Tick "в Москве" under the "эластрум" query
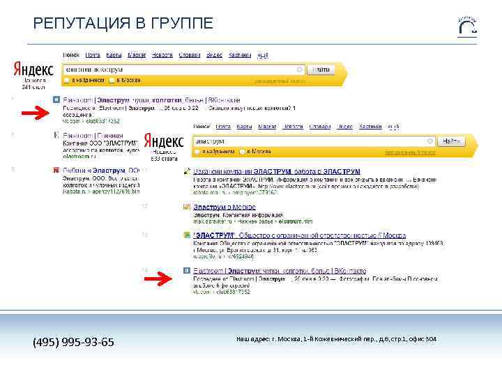Screen dimensions: 502x376 click(x=243, y=152)
